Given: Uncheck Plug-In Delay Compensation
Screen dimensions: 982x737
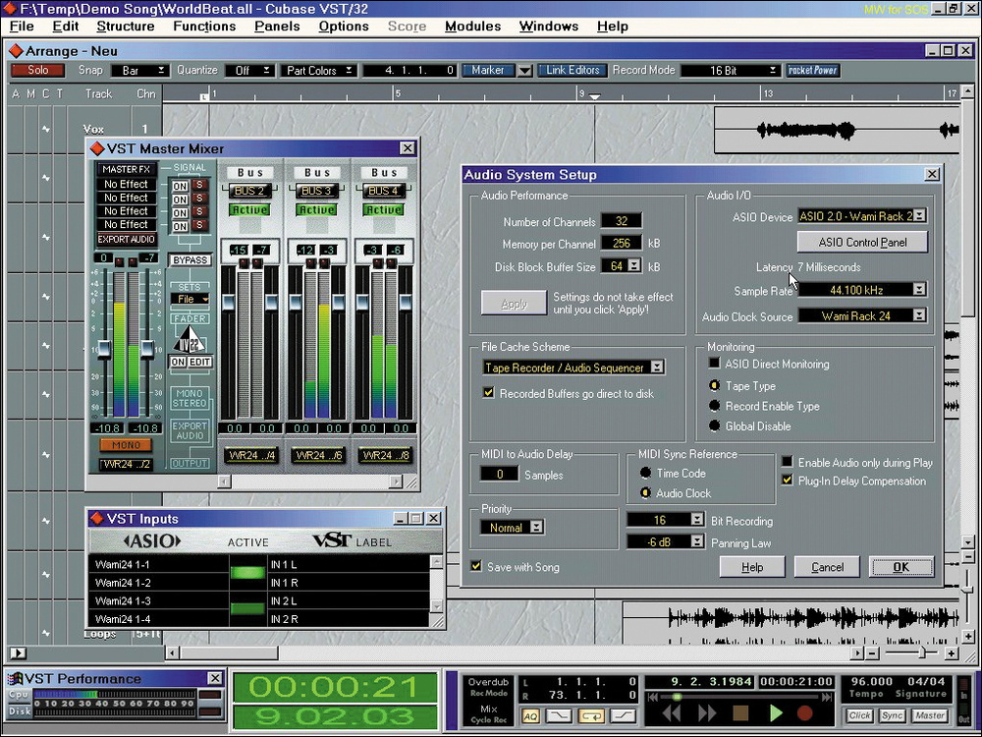Looking at the screenshot, I should coord(787,481).
